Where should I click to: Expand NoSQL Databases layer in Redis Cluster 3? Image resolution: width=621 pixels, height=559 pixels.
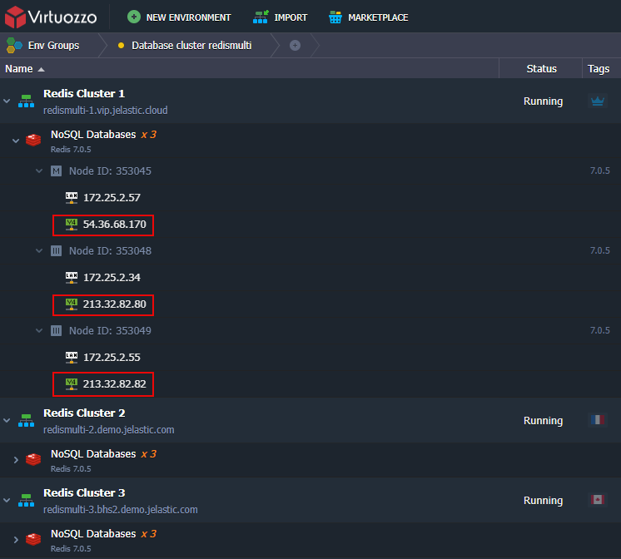16,540
